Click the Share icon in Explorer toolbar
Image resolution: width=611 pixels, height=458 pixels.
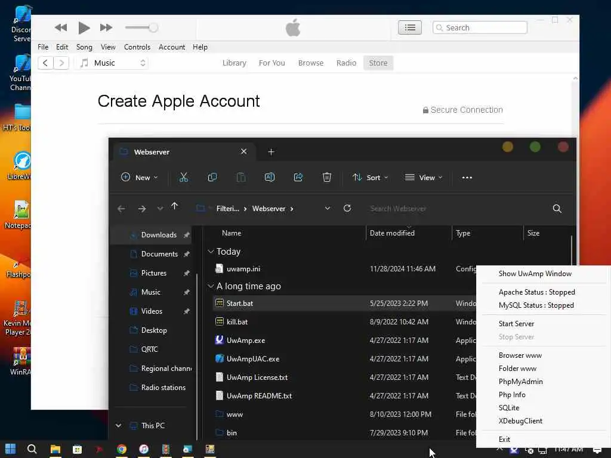(x=298, y=177)
